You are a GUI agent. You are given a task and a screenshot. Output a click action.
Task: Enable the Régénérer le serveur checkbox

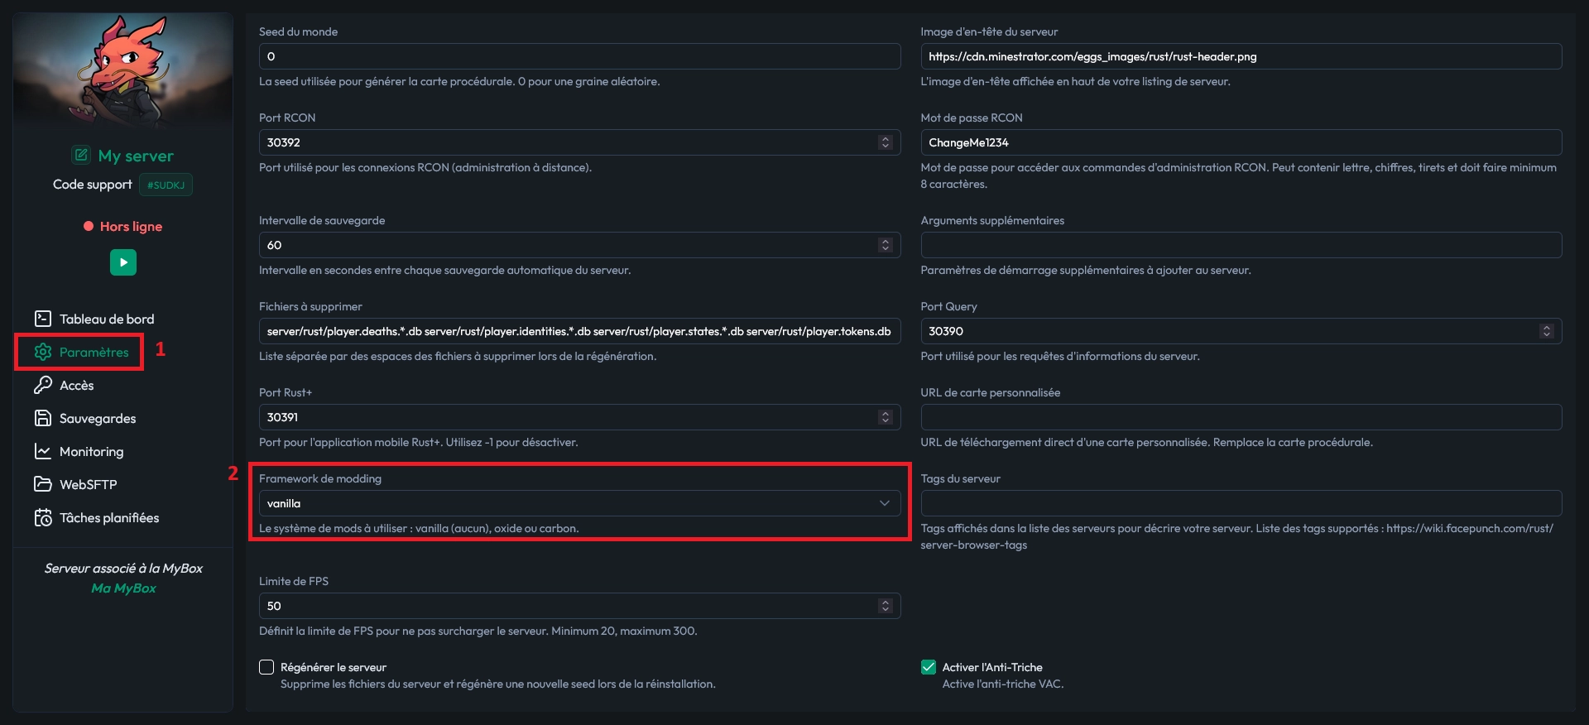coord(266,667)
